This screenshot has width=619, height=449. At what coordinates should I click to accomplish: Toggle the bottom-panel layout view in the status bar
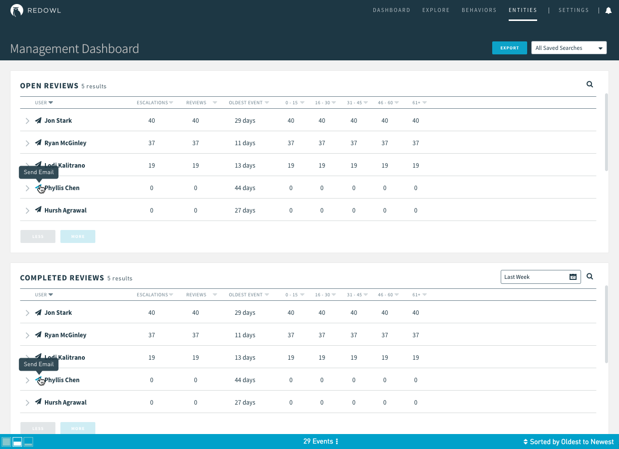click(x=28, y=442)
